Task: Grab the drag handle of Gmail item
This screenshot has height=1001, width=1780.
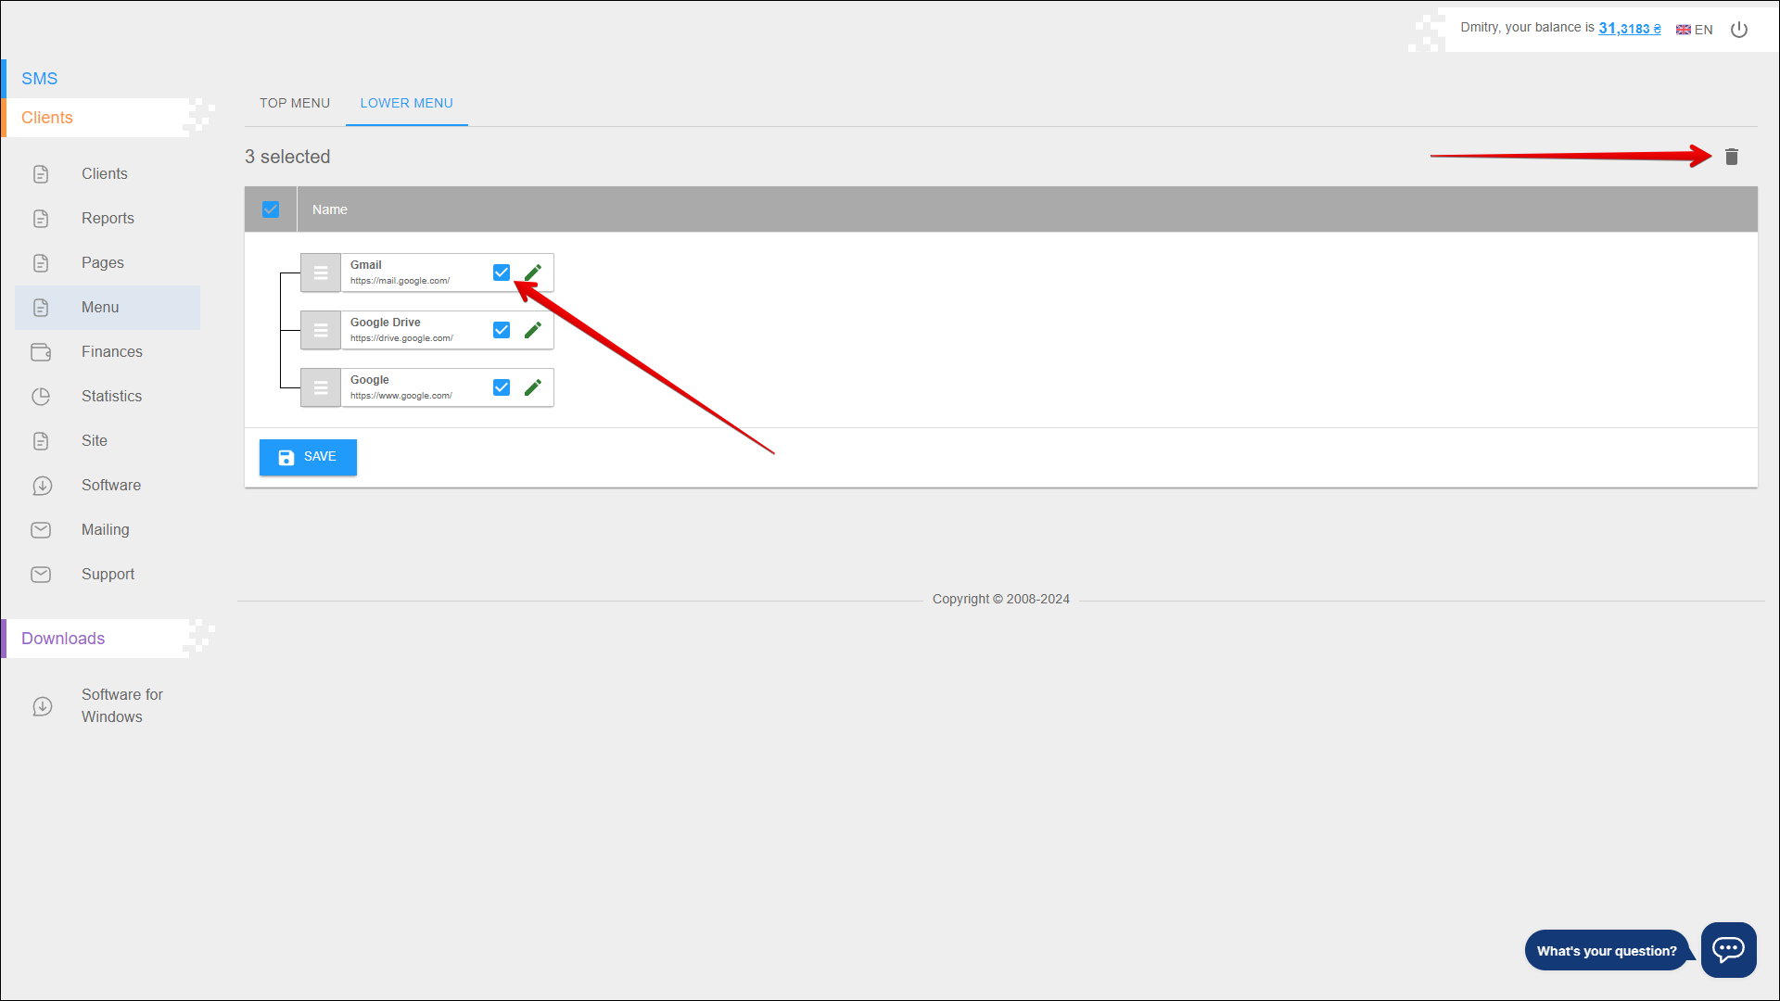Action: [x=321, y=272]
